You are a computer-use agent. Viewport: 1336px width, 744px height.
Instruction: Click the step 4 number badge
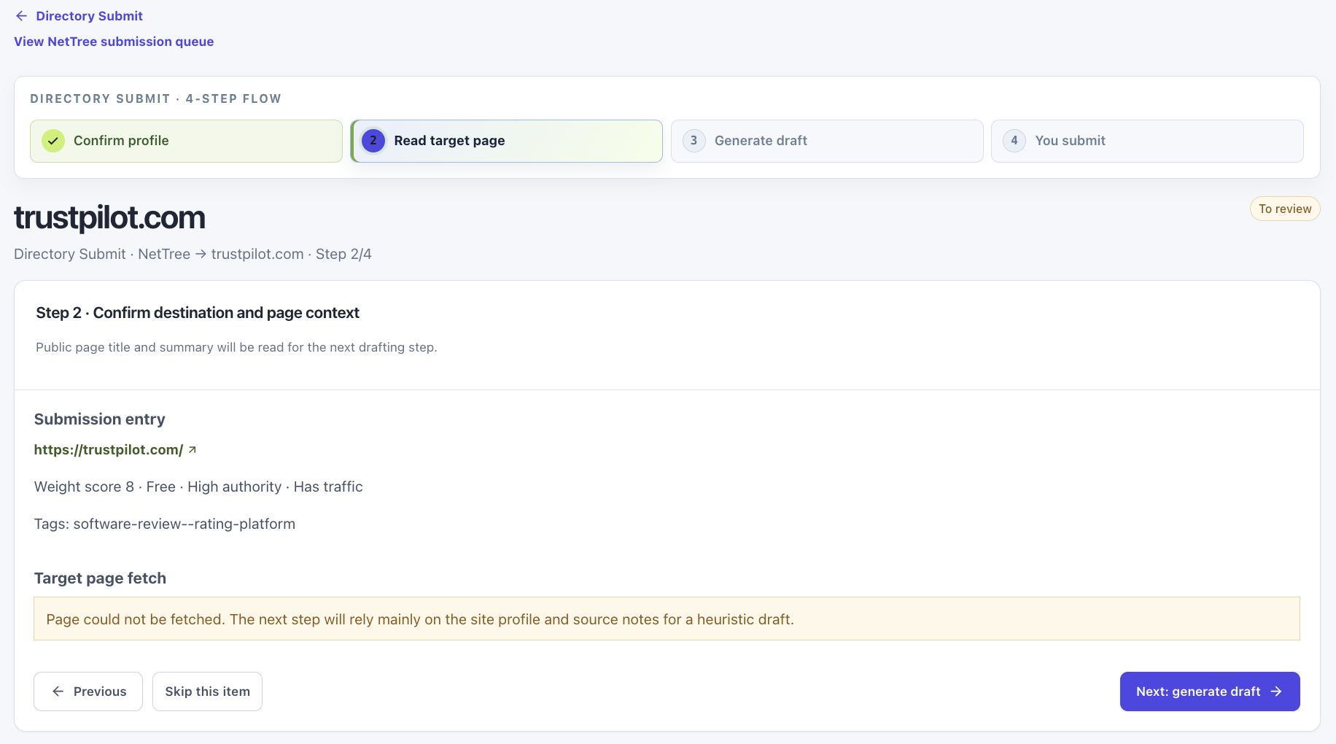[1014, 141]
